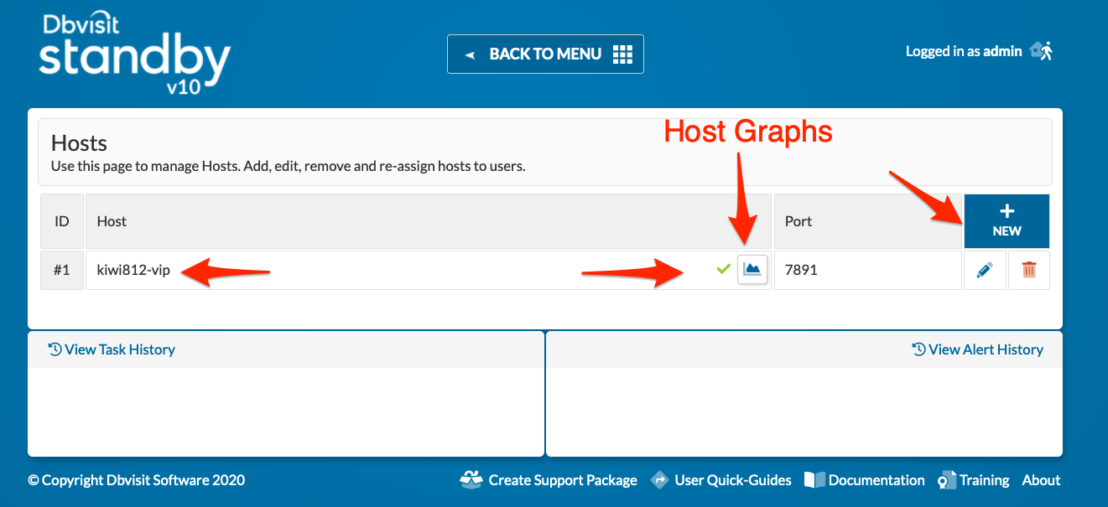Create Support Package link
The height and width of the screenshot is (507, 1108).
tap(549, 480)
